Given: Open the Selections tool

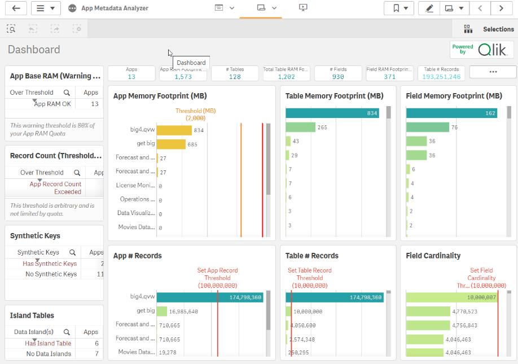Looking at the screenshot, I should point(485,29).
